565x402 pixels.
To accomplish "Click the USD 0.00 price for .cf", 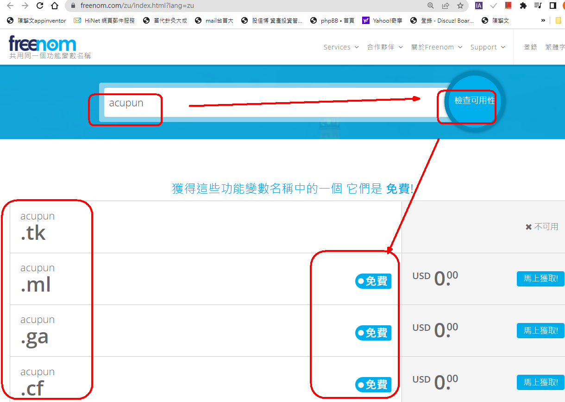I will point(435,382).
